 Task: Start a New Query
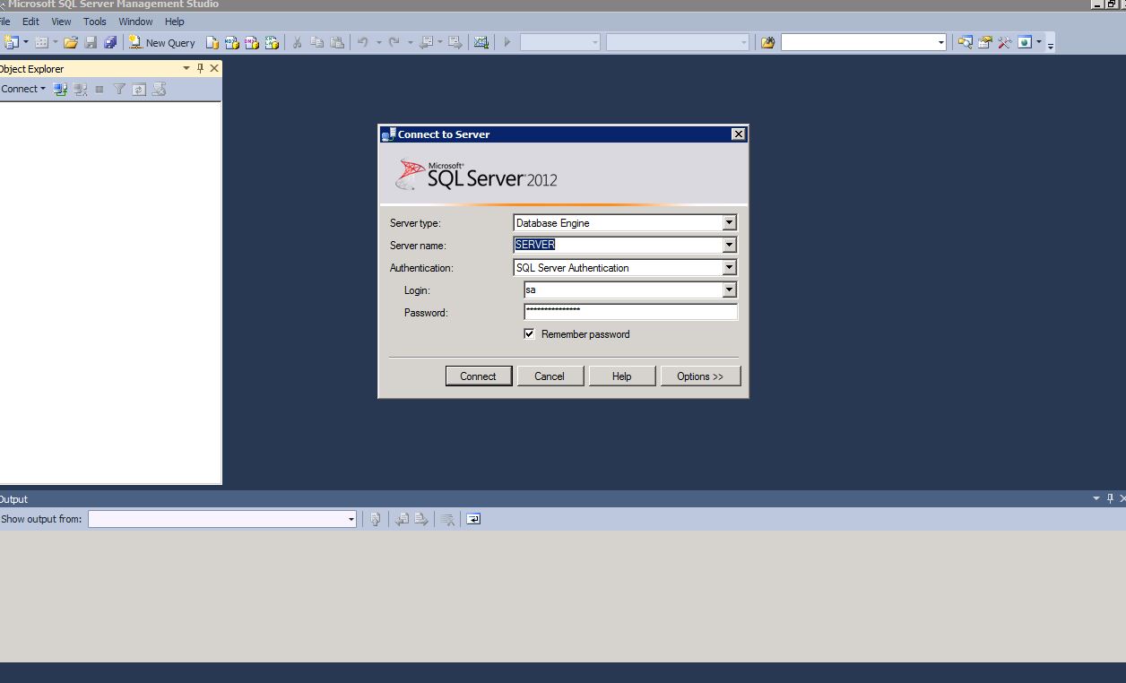pyautogui.click(x=161, y=42)
